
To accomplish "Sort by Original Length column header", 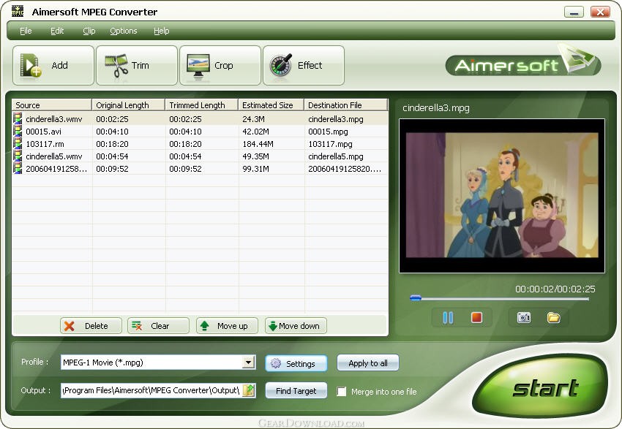I will [x=128, y=105].
